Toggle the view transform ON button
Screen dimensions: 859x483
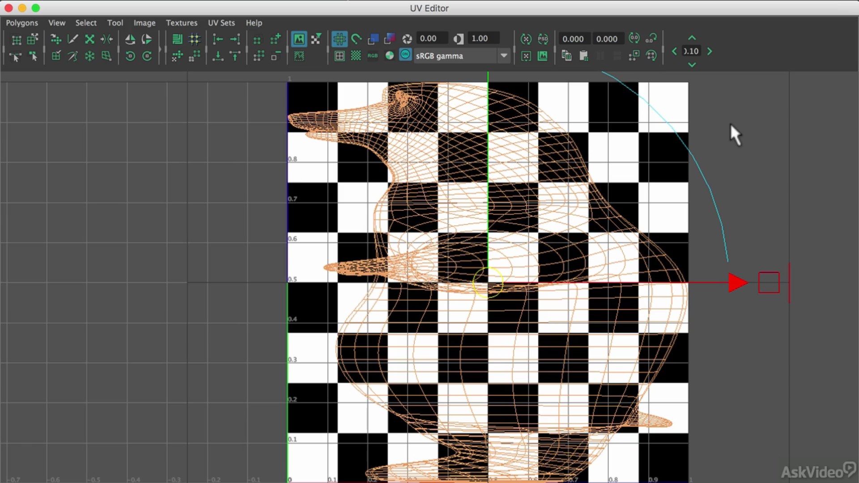point(405,55)
